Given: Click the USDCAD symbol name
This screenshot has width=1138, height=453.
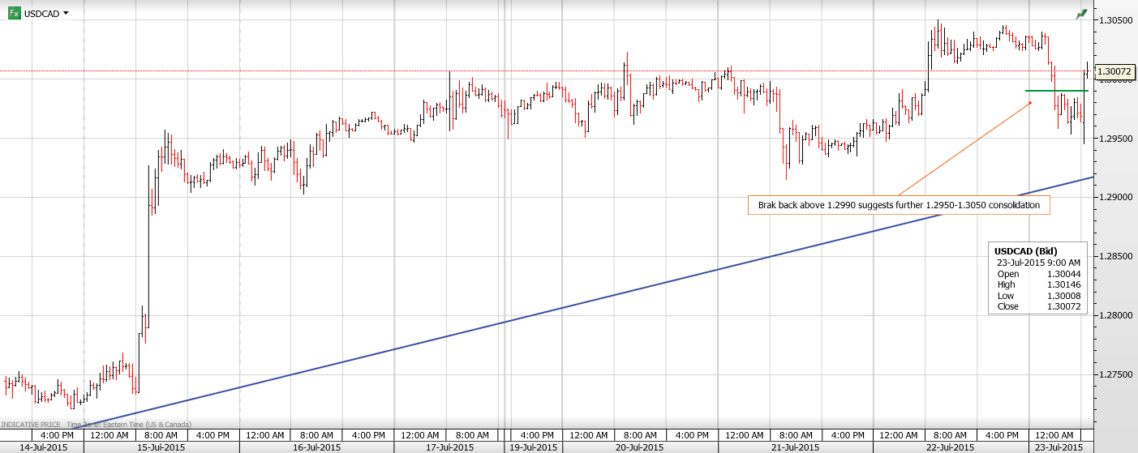Looking at the screenshot, I should click(x=41, y=14).
